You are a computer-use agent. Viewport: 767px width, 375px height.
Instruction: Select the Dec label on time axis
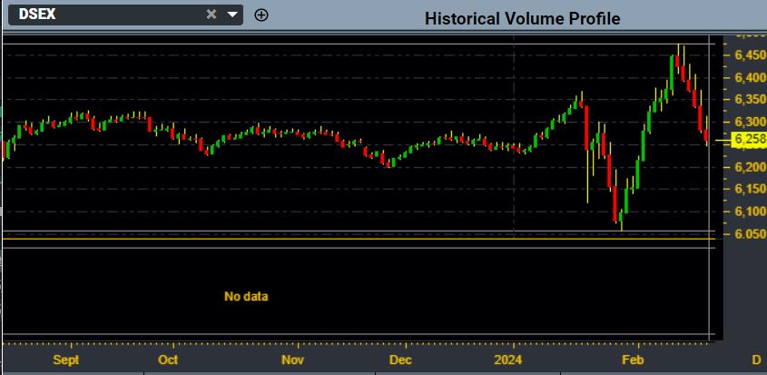pyautogui.click(x=400, y=360)
